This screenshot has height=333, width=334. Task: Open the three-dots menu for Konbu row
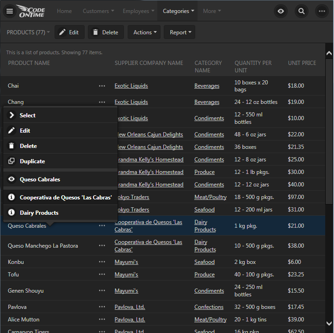point(102,262)
